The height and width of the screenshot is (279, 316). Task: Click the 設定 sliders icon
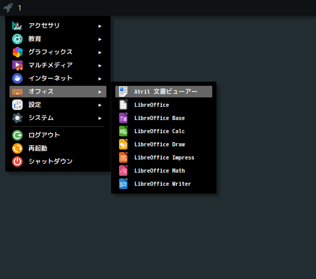(x=17, y=105)
